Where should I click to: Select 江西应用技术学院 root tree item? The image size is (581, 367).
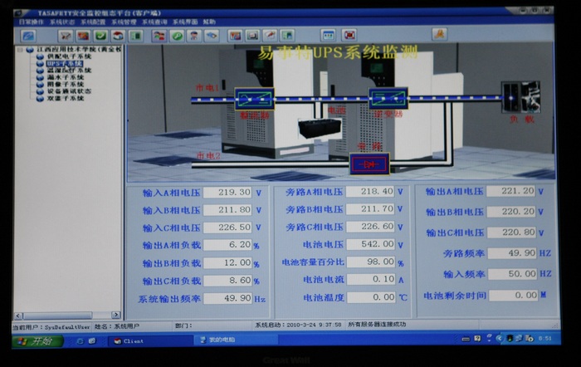(79, 49)
